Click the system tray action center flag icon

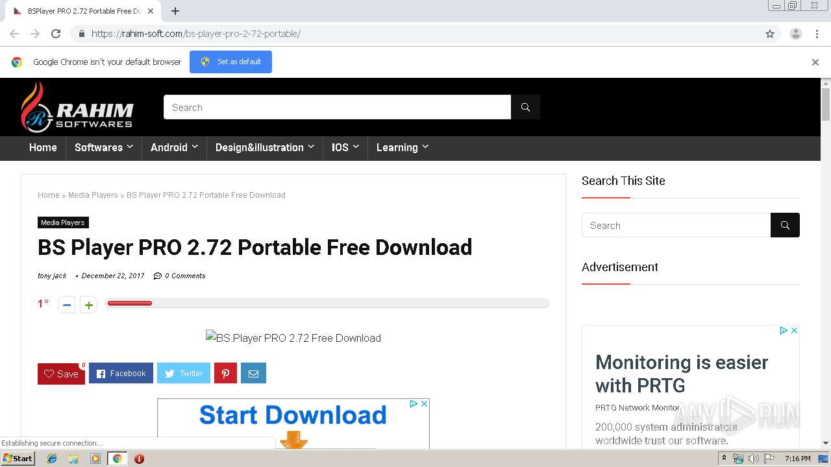click(x=769, y=459)
